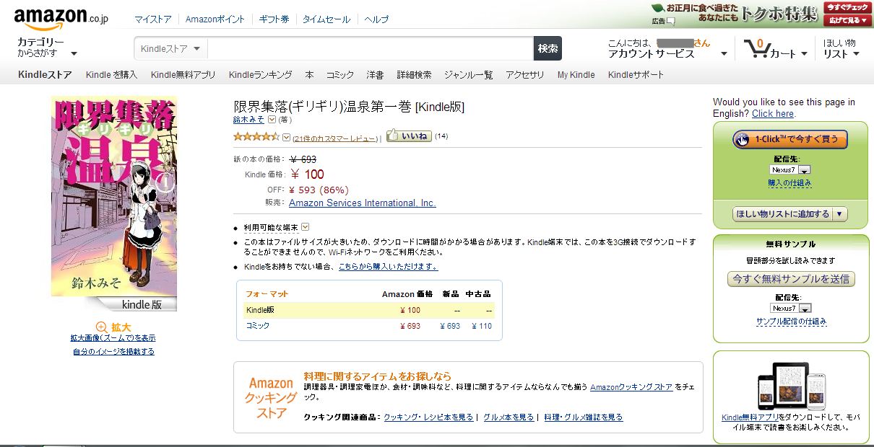Select the Kindle版 format row
The height and width of the screenshot is (447, 874).
click(x=369, y=310)
